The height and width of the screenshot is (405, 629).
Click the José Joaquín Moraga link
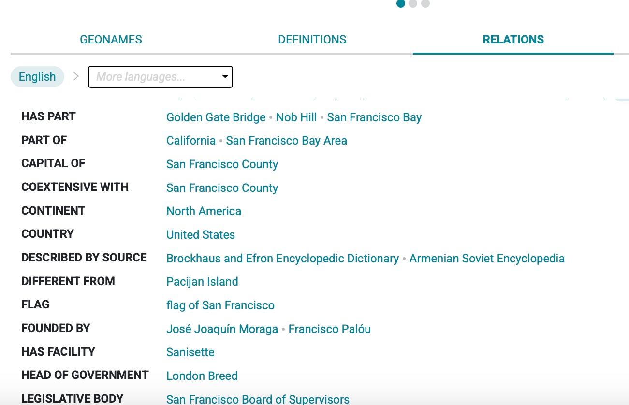222,329
